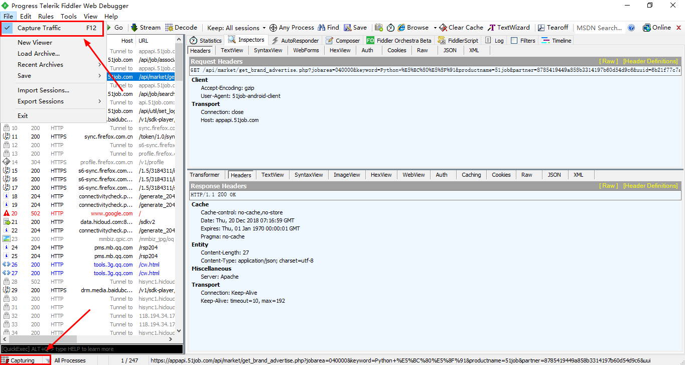Viewport: 685px width, 365px height.
Task: Open the FiddlerScript tab
Action: 459,41
